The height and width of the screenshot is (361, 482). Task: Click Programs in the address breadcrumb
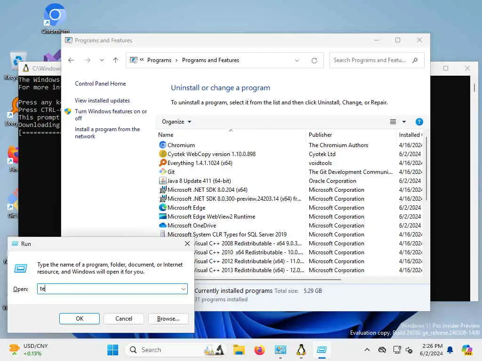coord(159,60)
